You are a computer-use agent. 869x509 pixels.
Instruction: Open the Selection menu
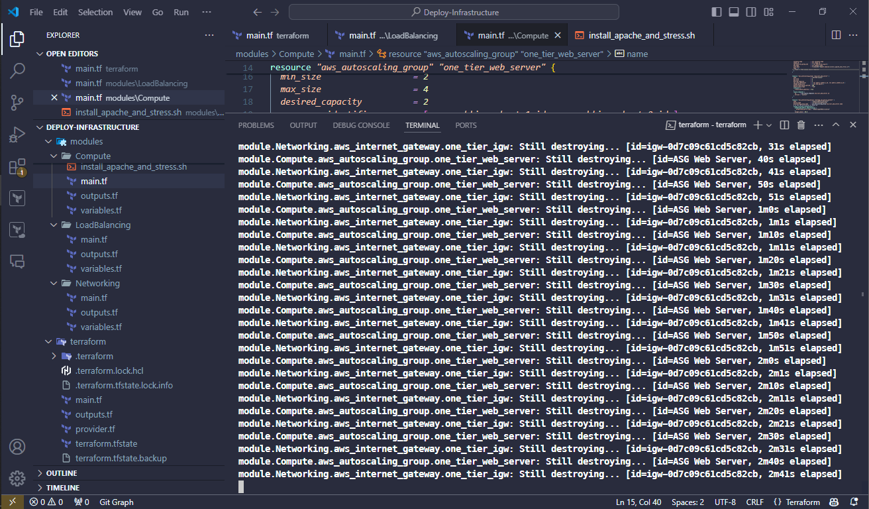pyautogui.click(x=95, y=12)
